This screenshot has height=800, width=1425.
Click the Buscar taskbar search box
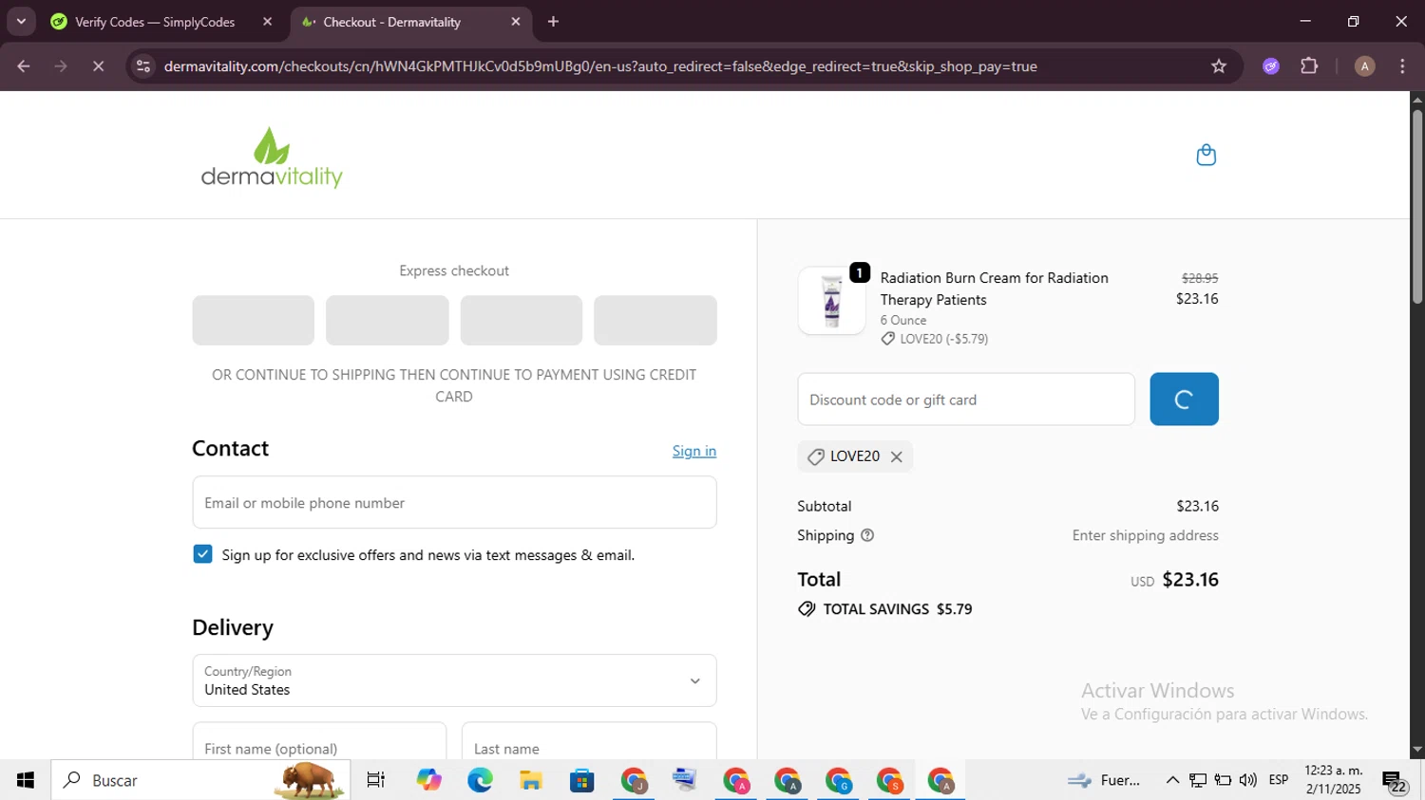click(x=200, y=780)
